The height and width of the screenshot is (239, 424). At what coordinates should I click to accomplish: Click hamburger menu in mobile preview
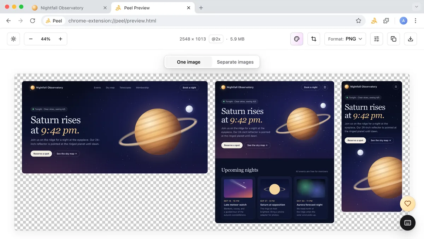396,86
